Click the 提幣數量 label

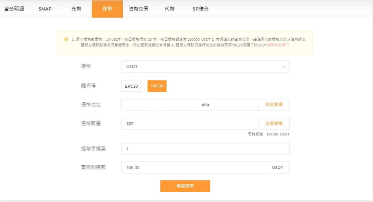click(91, 123)
